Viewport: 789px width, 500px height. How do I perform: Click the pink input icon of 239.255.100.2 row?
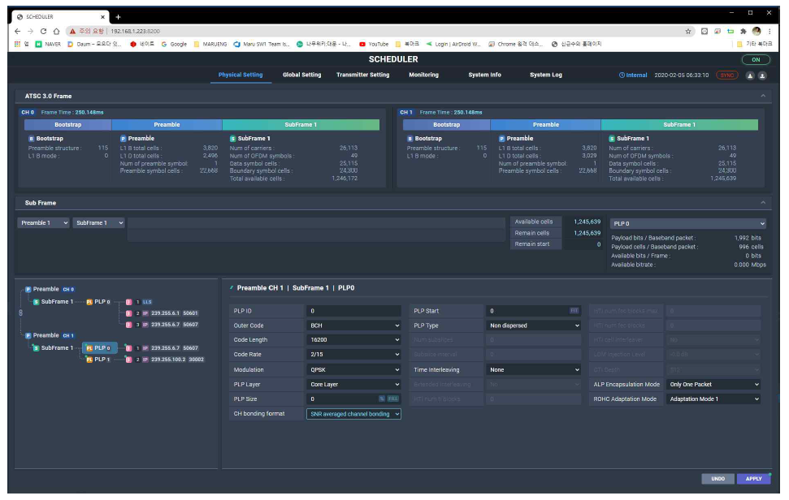(x=129, y=360)
